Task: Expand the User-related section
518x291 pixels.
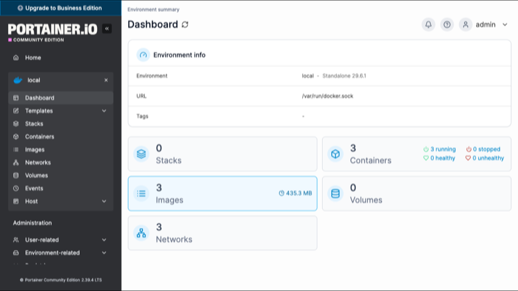Action: (x=61, y=240)
